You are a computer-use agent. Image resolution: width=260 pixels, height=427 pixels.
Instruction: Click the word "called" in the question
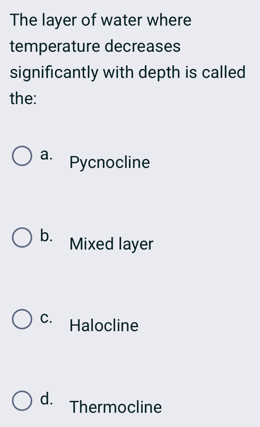click(x=223, y=72)
